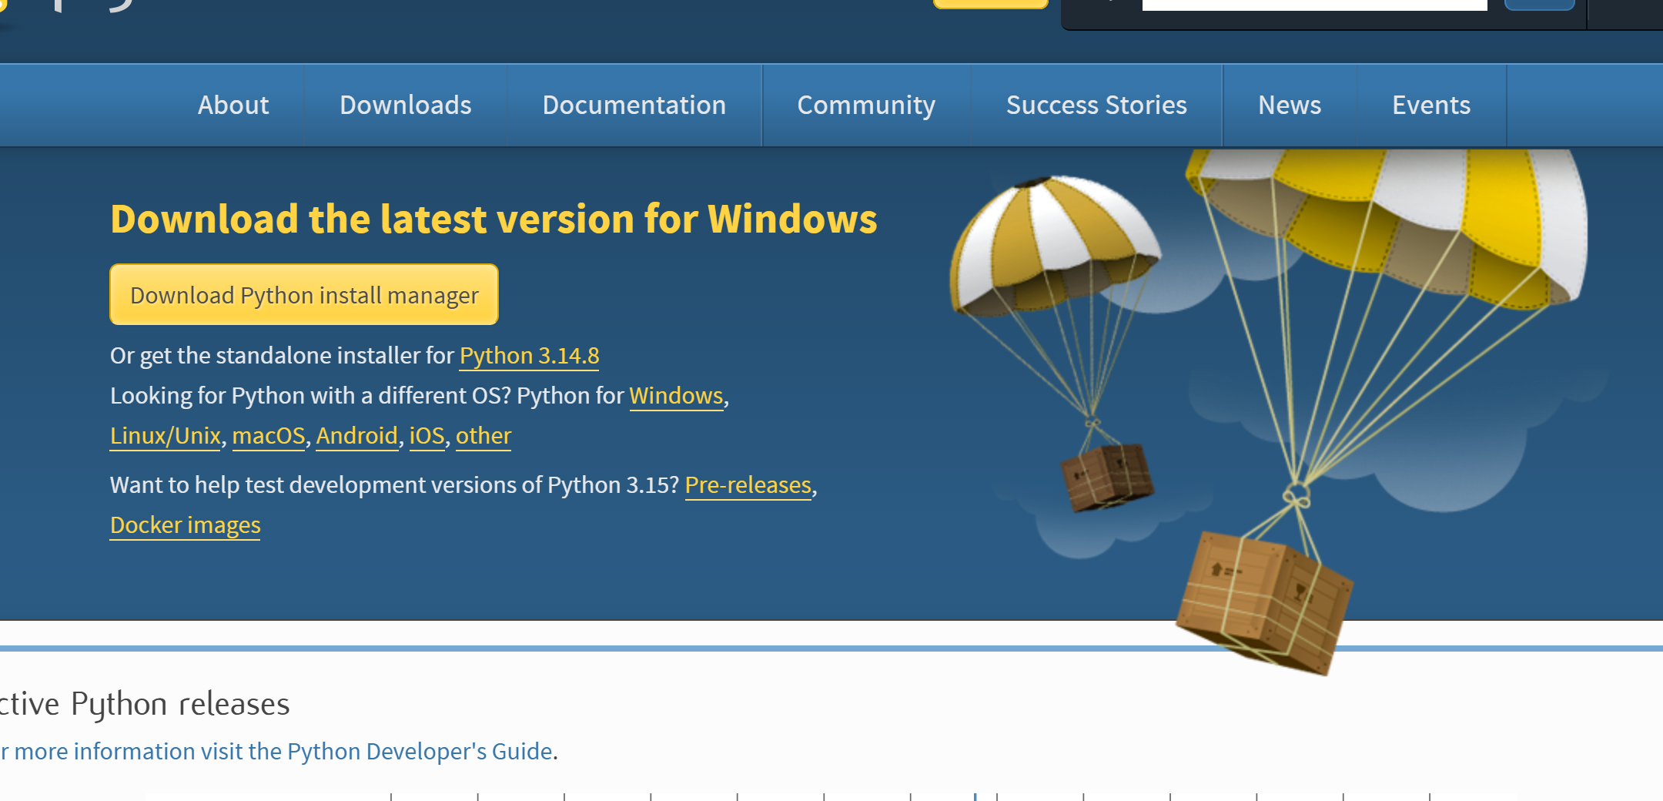This screenshot has width=1663, height=801.
Task: Click the Download Python install manager button
Action: tap(304, 294)
